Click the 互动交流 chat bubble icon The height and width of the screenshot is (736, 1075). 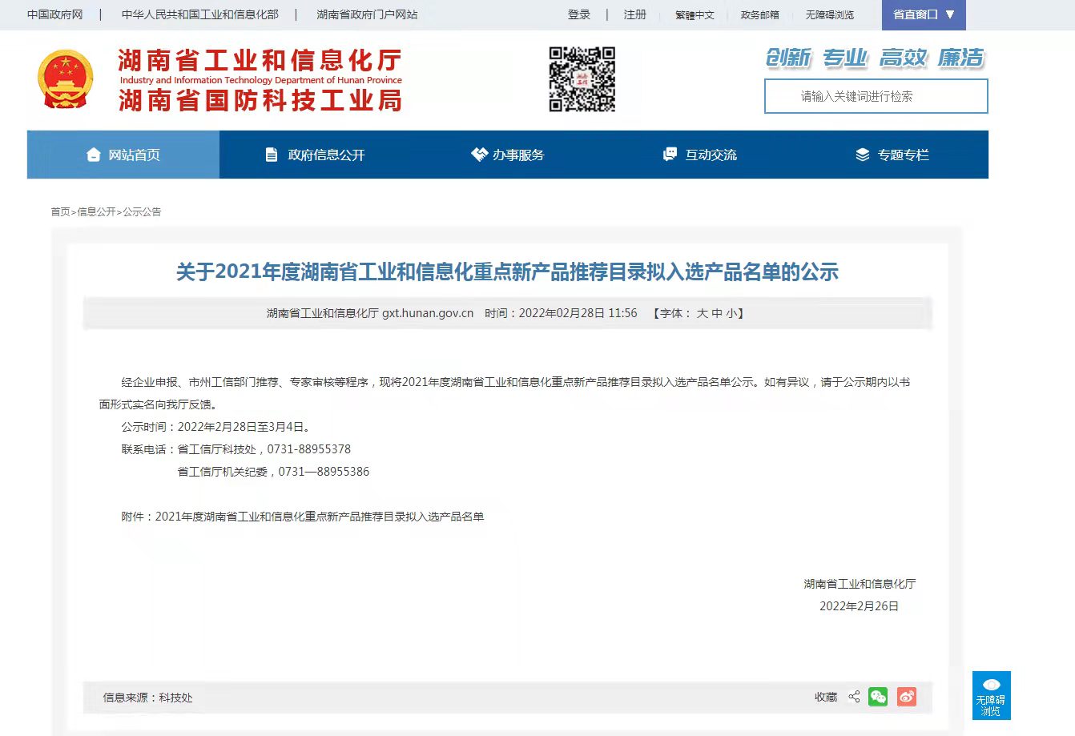(x=669, y=154)
